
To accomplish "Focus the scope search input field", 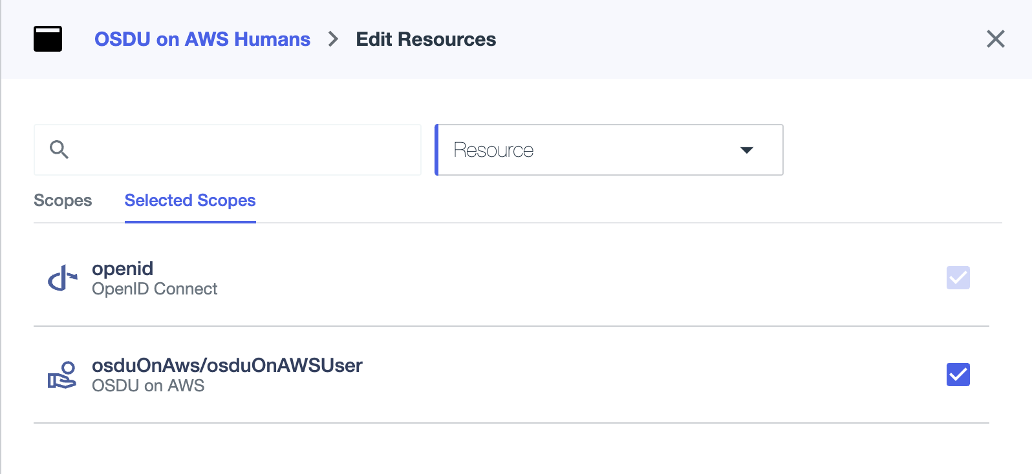I will pyautogui.click(x=228, y=150).
